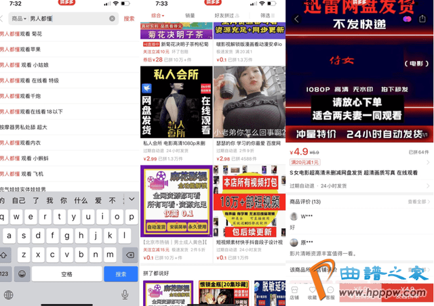This screenshot has height=306, width=434.
Task: Tap the back arrow on product detail page
Action: point(296,19)
